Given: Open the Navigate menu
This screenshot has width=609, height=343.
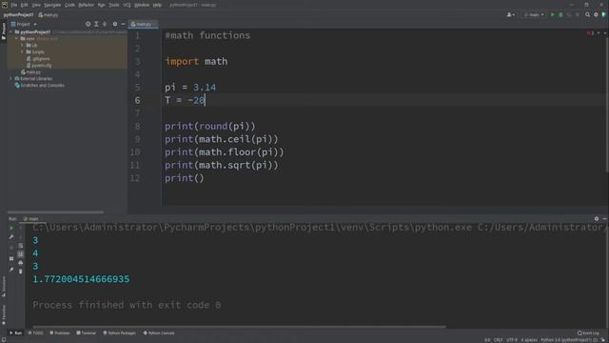Looking at the screenshot, I should tap(52, 5).
